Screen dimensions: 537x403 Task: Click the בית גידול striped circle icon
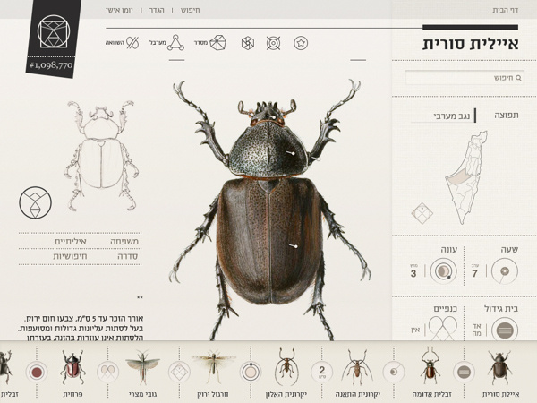point(505,330)
